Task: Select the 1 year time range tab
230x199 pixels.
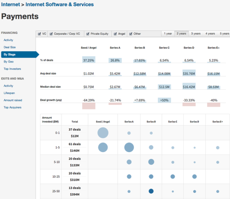Action: tap(168, 34)
